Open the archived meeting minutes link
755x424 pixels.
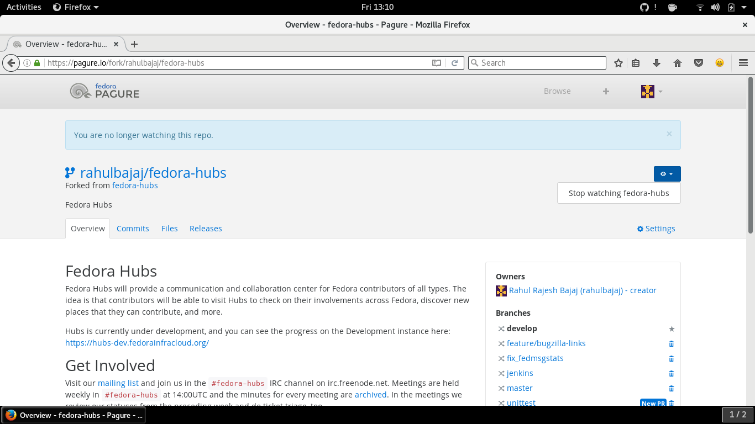click(x=371, y=395)
